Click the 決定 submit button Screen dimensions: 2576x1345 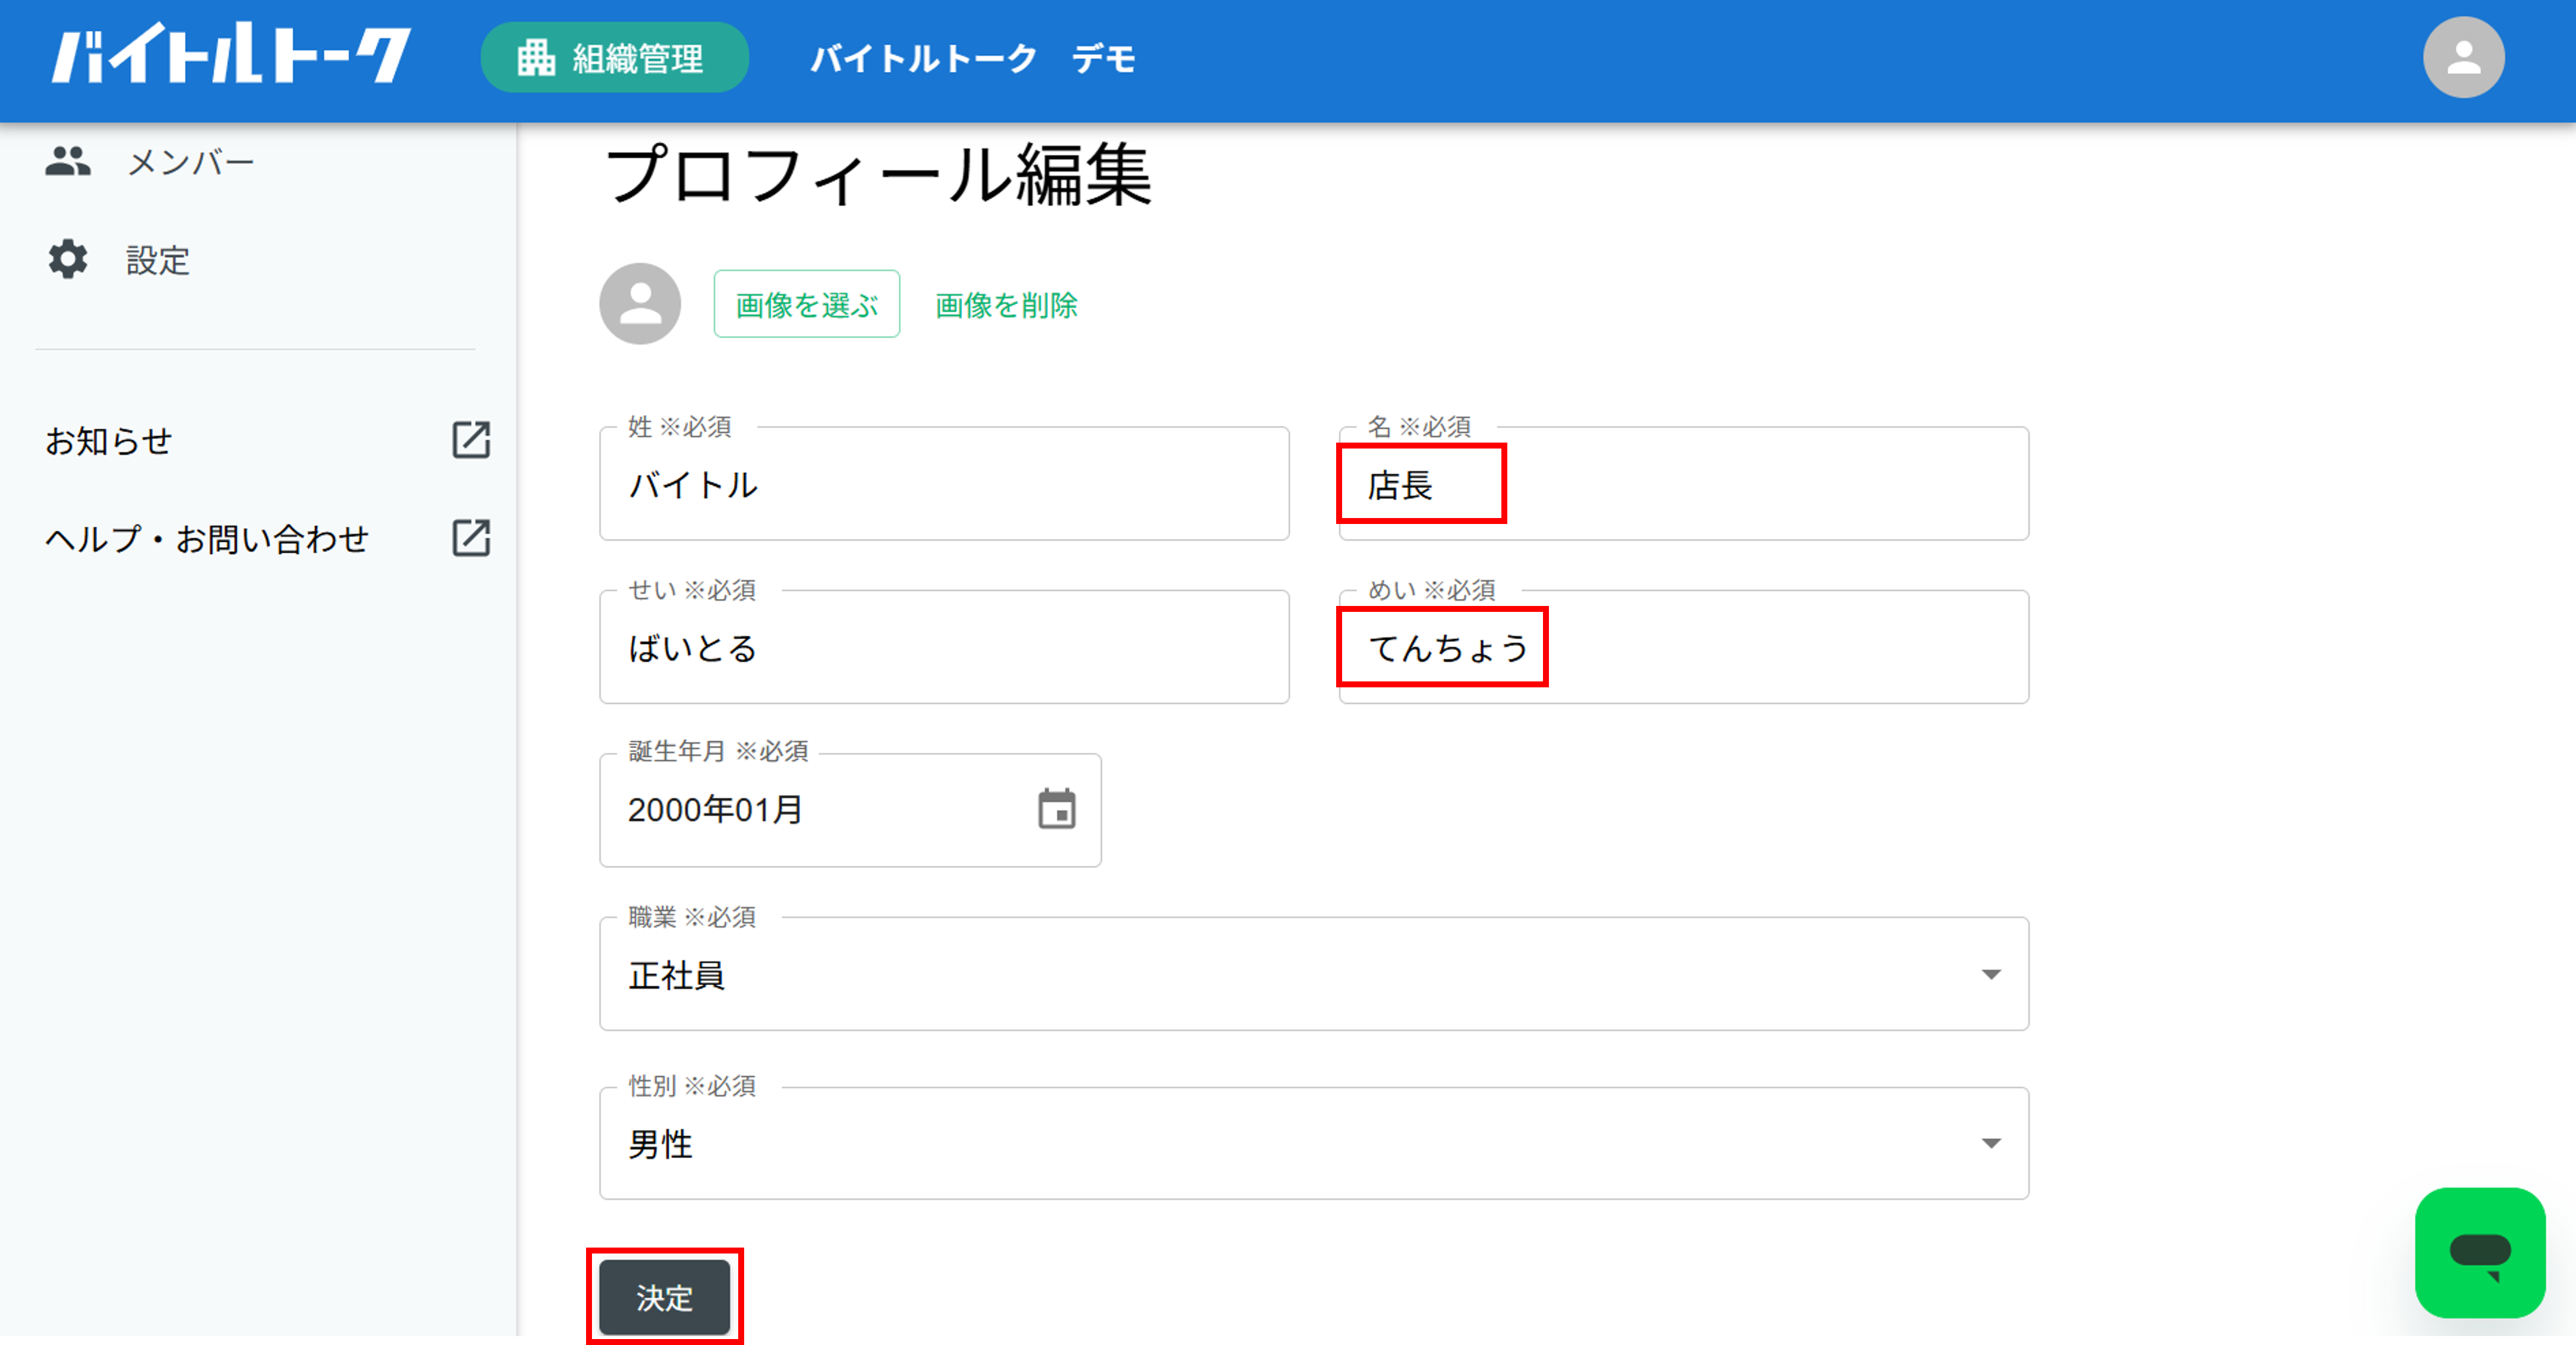(665, 1297)
